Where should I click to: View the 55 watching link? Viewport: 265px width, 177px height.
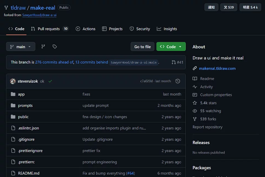point(211,111)
